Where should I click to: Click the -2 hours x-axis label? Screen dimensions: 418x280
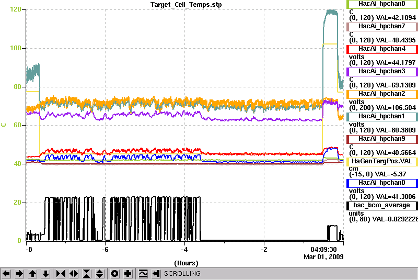click(x=264, y=250)
